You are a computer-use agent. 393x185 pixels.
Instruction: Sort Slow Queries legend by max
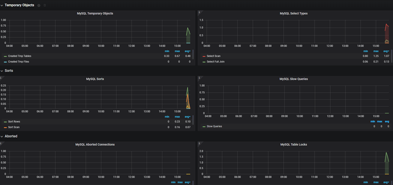coord(380,121)
